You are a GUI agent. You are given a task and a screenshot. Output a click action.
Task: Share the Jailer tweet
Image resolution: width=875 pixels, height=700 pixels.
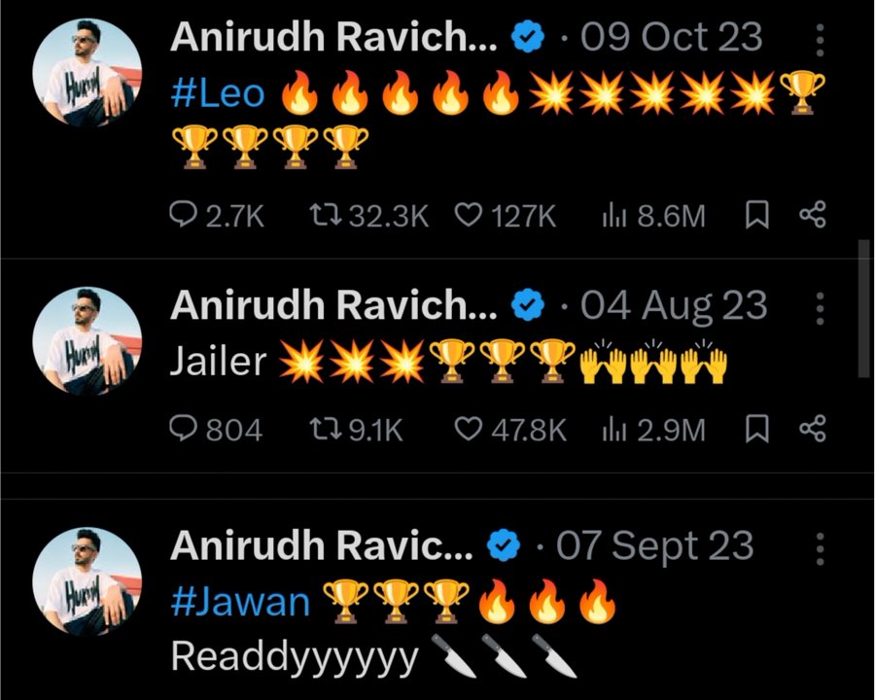(813, 429)
